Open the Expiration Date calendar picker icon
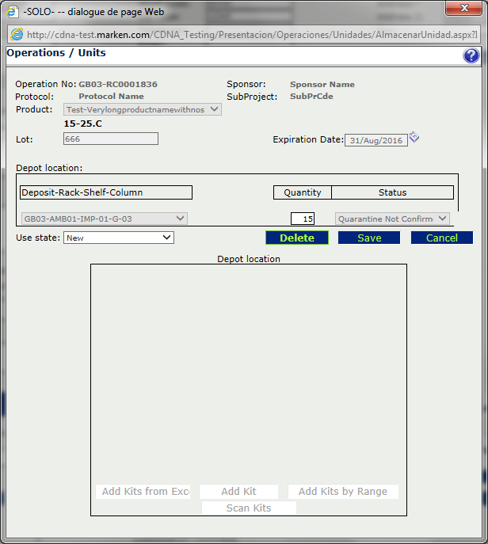This screenshot has width=488, height=544. (414, 137)
